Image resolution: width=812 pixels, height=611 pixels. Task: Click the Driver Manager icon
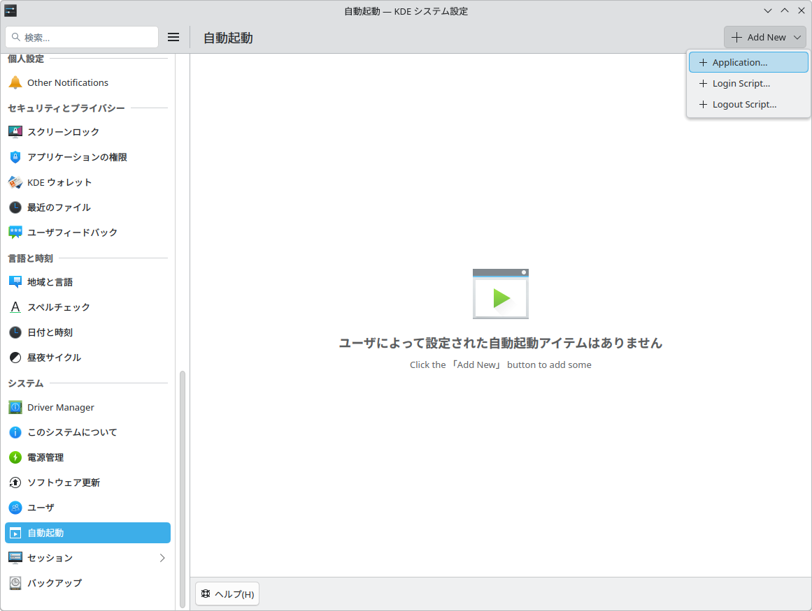[x=15, y=407]
